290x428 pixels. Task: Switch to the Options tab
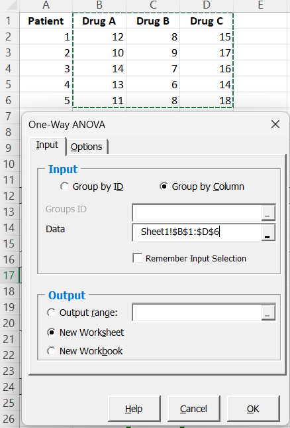[x=87, y=147]
